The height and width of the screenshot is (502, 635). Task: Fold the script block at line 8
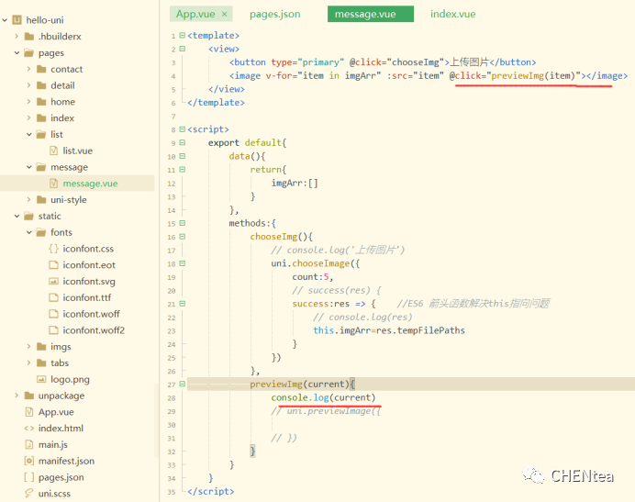pyautogui.click(x=182, y=130)
